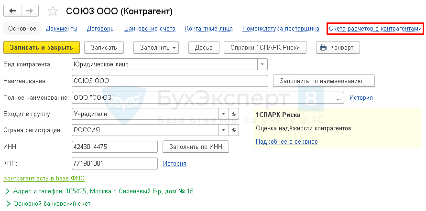
Task: Click the Записать button
Action: click(104, 47)
